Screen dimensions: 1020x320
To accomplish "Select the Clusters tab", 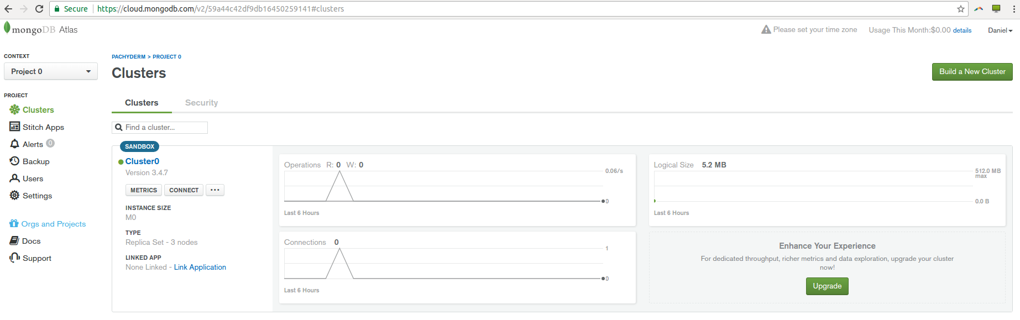I will pos(142,103).
